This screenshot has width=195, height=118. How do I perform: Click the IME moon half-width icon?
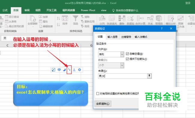point(64,70)
